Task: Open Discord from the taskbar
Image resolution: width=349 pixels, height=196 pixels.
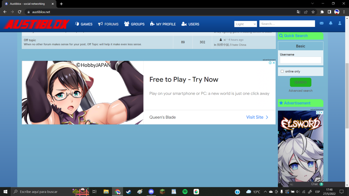Action: click(151, 192)
